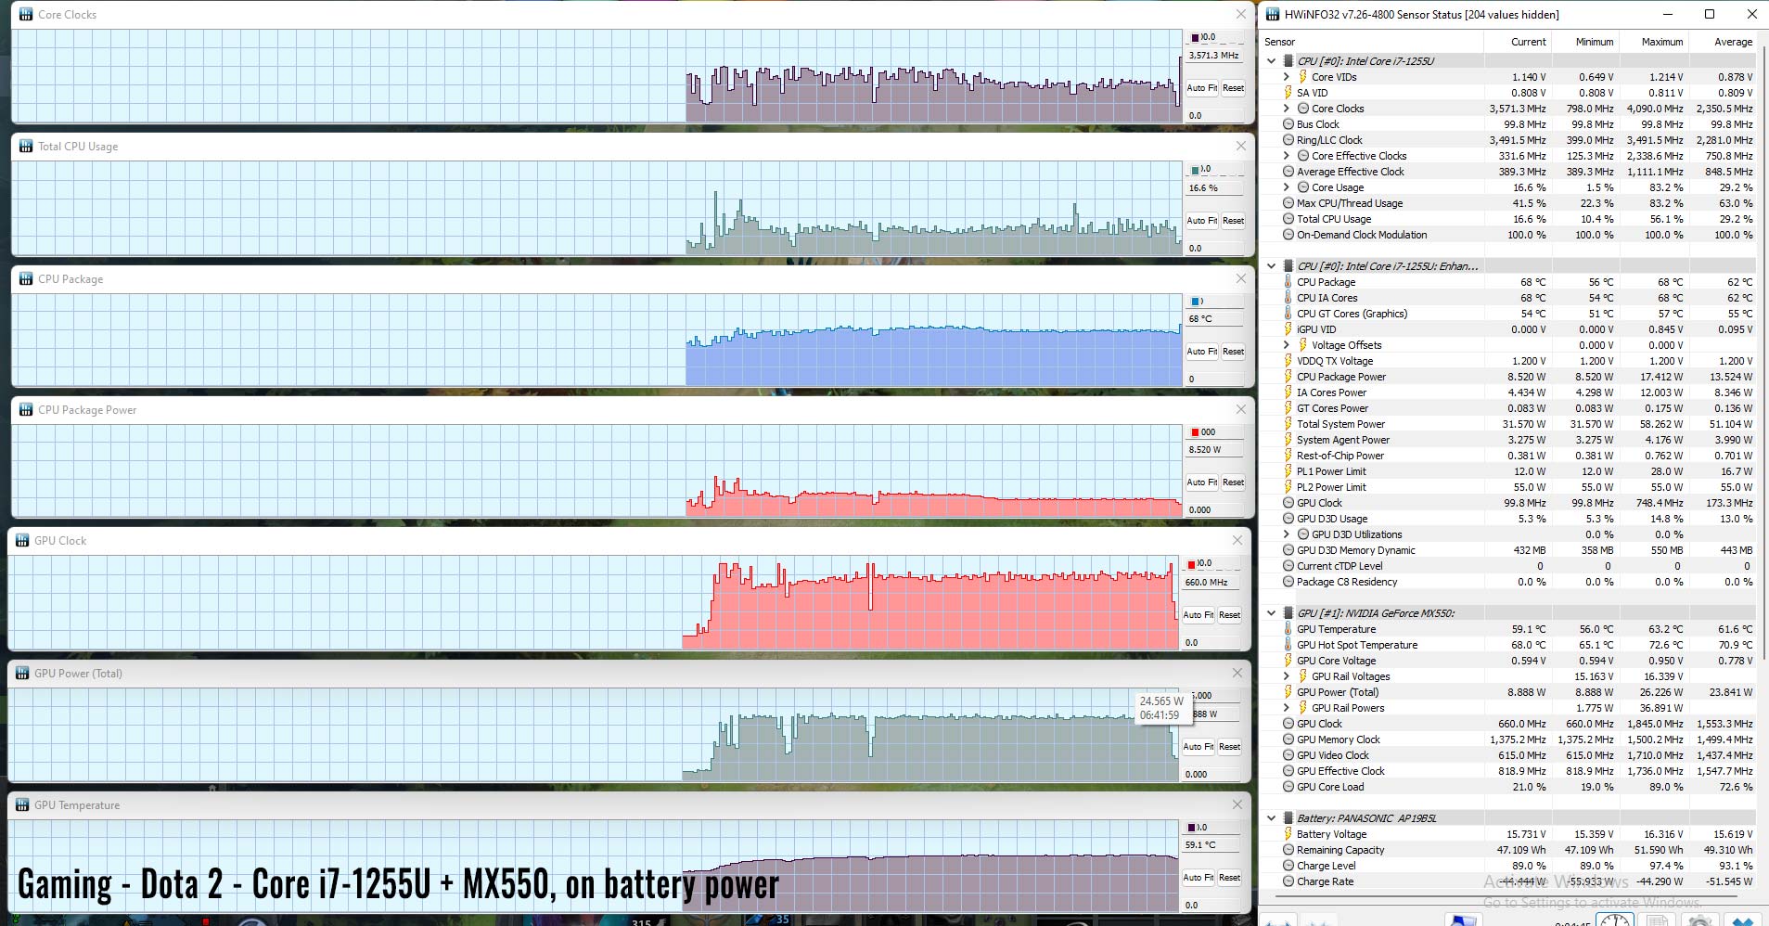Click the CPU Package graph window title icon

click(x=26, y=278)
